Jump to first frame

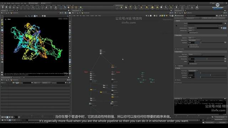coord(2,117)
